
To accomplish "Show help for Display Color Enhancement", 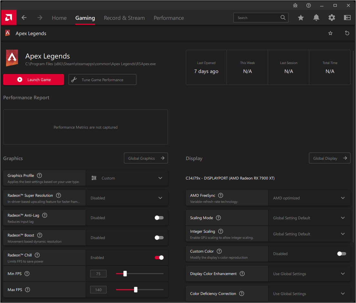I will click(x=242, y=274).
